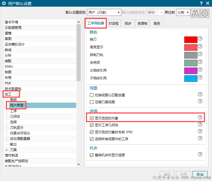Pick the blue 子相依引用 color swatch
The image size is (212, 181).
[x=191, y=78]
